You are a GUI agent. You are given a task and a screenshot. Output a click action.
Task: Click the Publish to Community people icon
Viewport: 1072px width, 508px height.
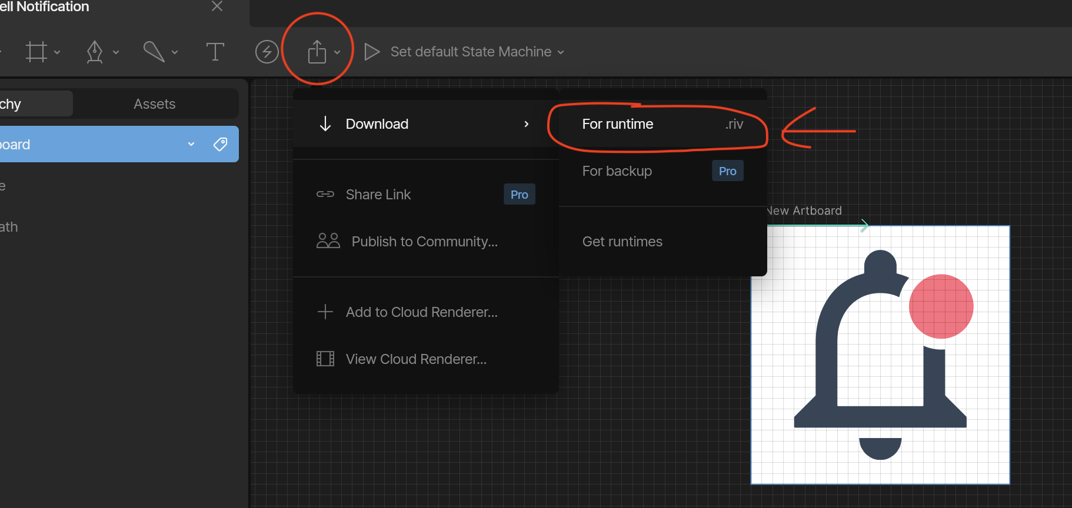328,240
